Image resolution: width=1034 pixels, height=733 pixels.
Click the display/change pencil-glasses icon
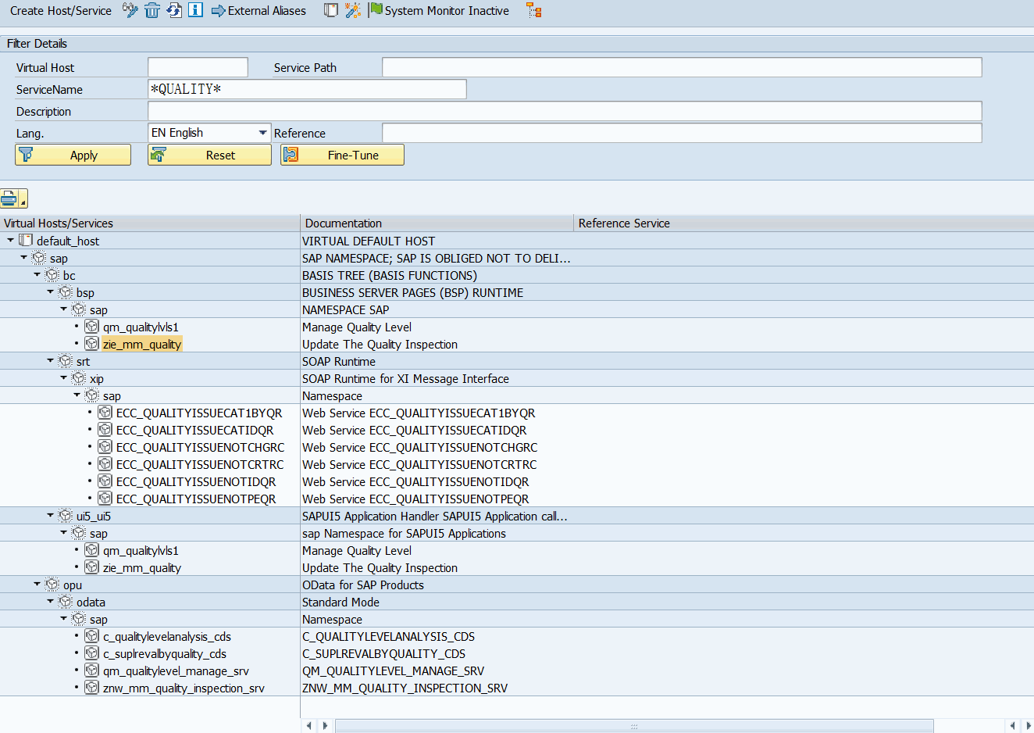[130, 10]
